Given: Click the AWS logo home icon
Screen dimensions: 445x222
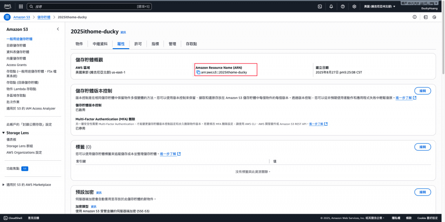Looking at the screenshot, I should [7, 6].
